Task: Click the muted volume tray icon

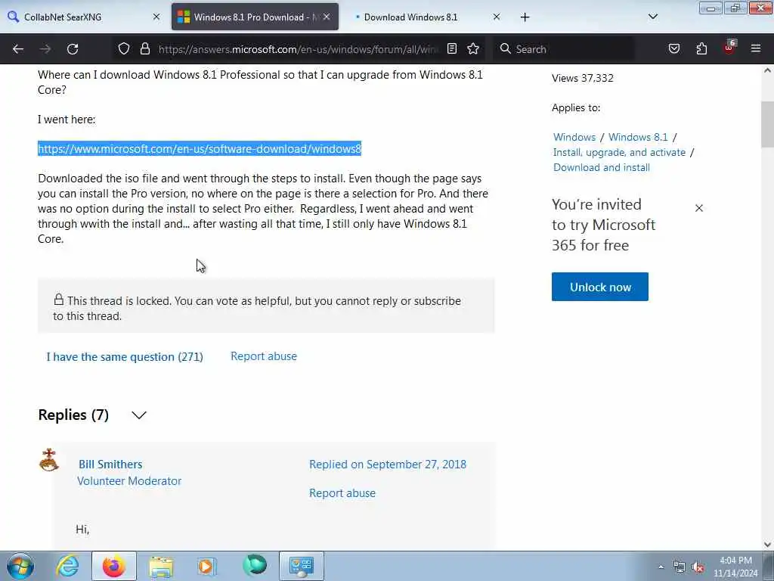Action: click(x=698, y=567)
